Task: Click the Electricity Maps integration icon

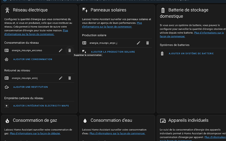Action: pyautogui.click(x=7, y=106)
